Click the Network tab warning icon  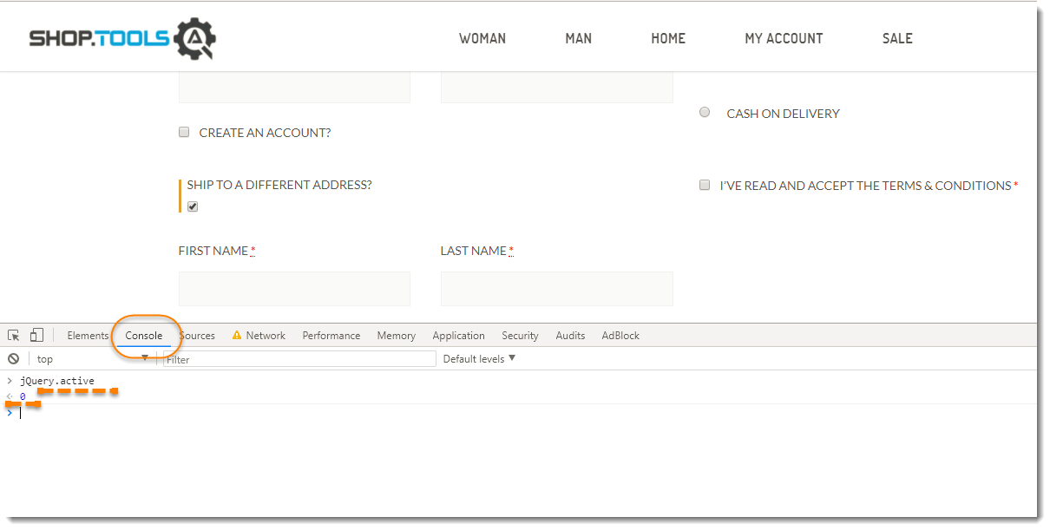point(236,336)
